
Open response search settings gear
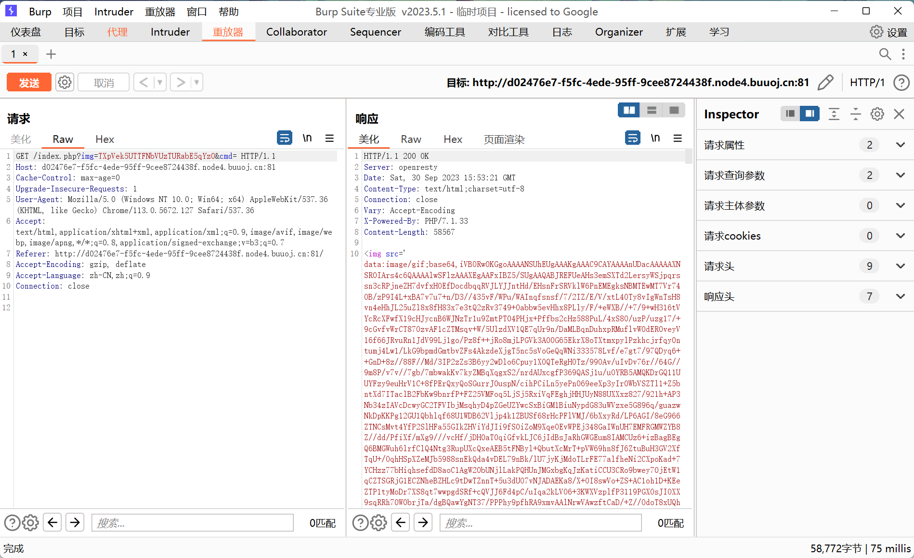tap(379, 522)
